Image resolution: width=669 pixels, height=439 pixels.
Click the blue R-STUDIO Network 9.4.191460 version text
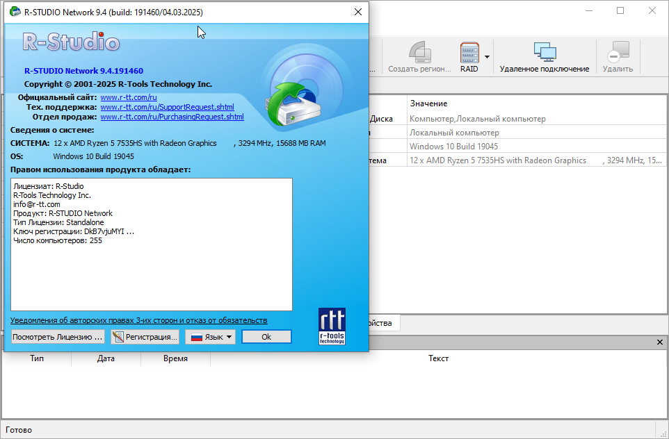click(83, 71)
